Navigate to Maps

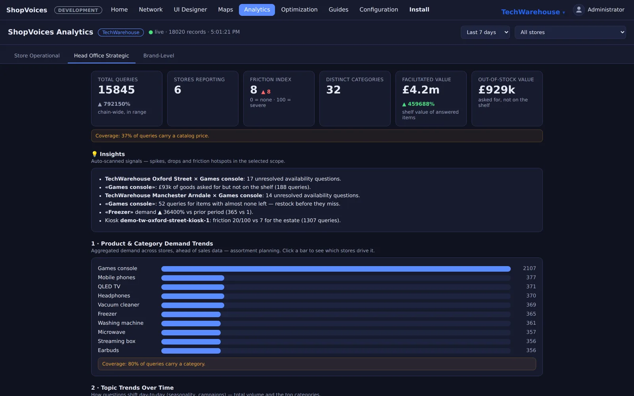pyautogui.click(x=225, y=10)
